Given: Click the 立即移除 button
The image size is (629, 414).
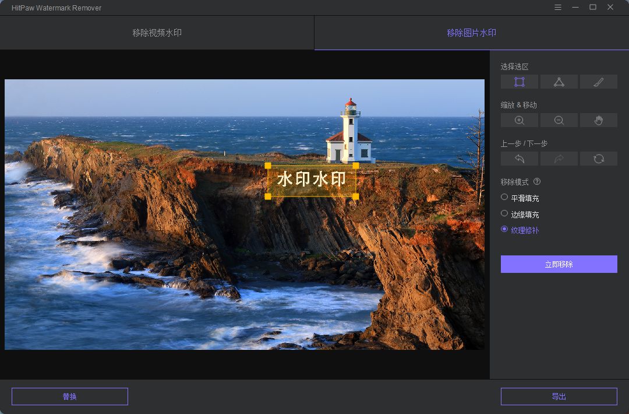Looking at the screenshot, I should coord(559,264).
